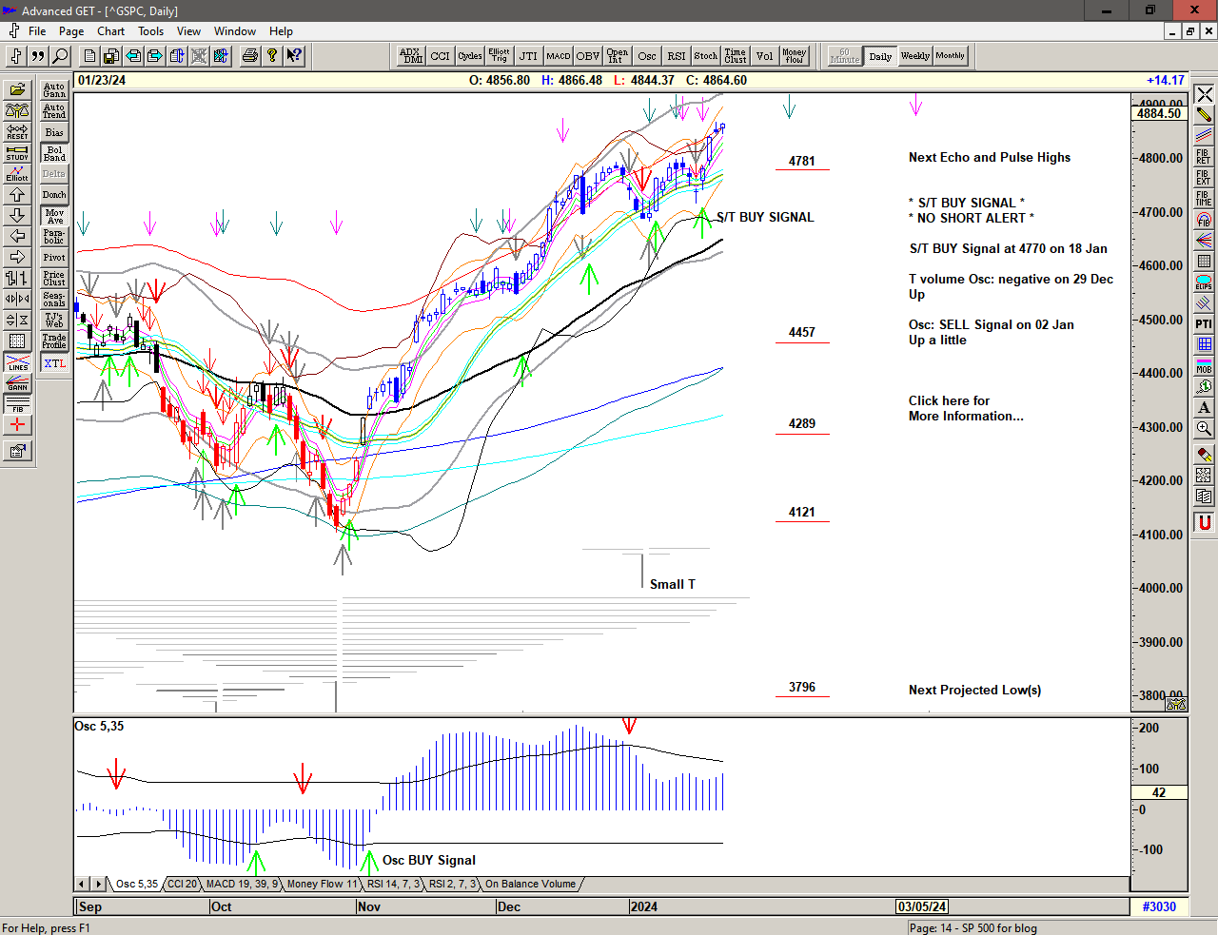The height and width of the screenshot is (935, 1218).
Task: Toggle the XTL indicator button
Action: click(x=54, y=363)
